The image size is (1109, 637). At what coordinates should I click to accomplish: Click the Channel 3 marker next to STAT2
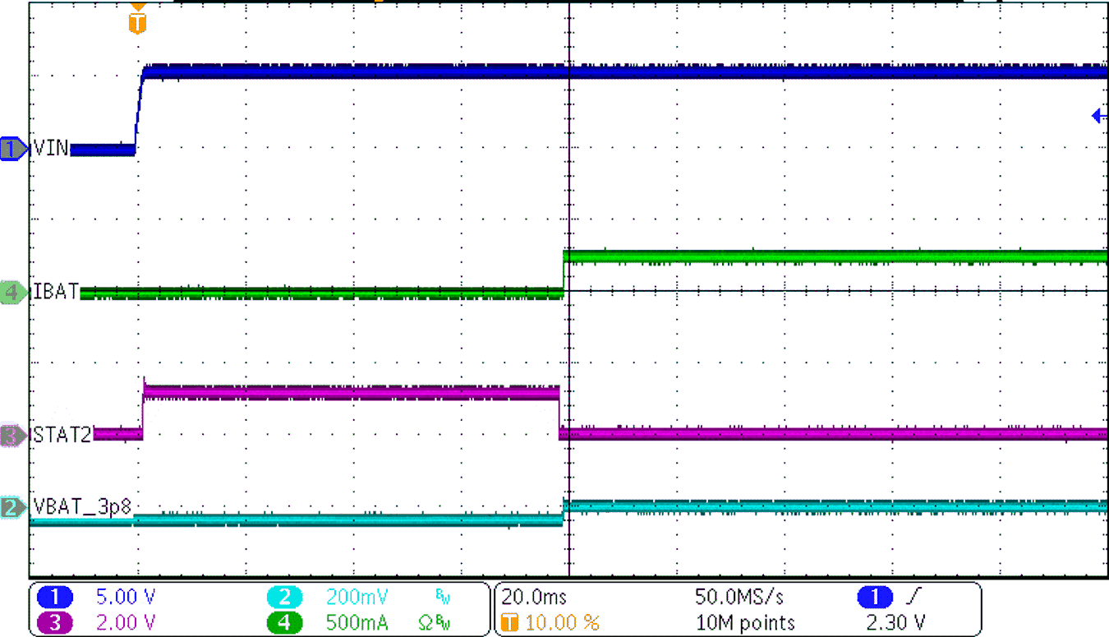[12, 436]
